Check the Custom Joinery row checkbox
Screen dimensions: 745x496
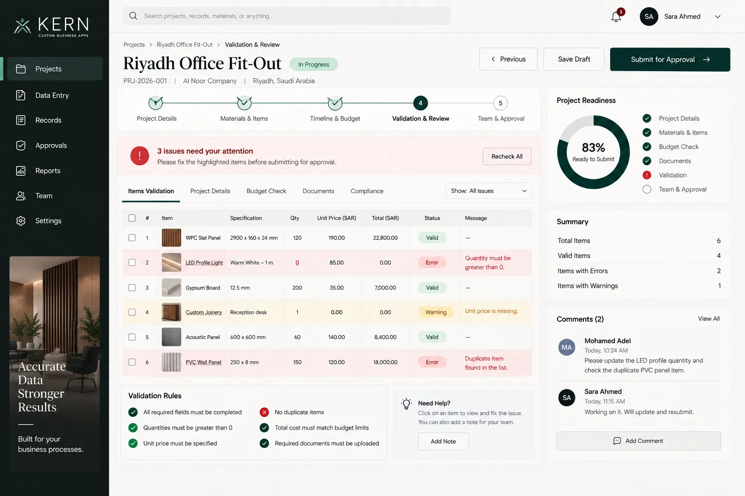pyautogui.click(x=132, y=312)
